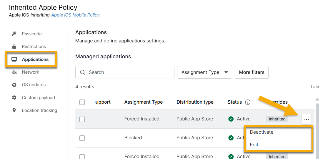
Task: Click the OS updates arrow icon
Action: click(14, 85)
